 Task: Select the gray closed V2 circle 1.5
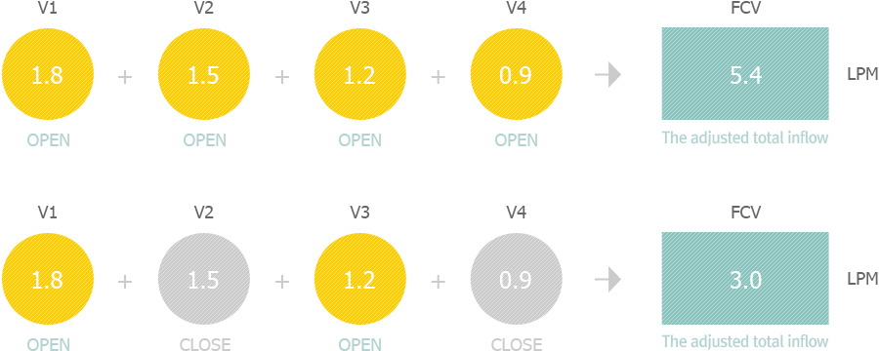204,279
